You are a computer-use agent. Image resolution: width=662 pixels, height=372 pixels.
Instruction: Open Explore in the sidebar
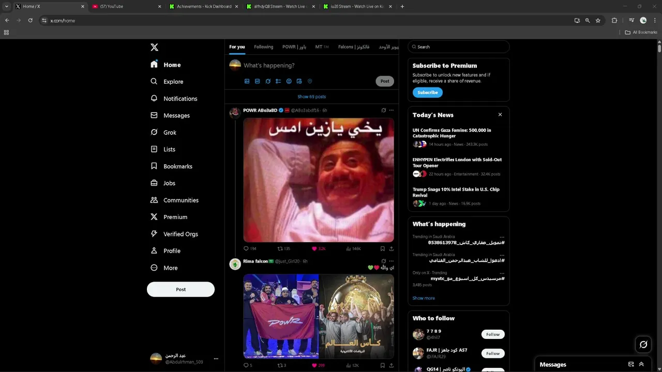[x=167, y=82]
